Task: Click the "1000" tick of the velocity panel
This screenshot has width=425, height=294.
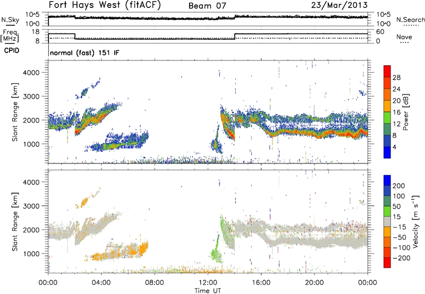Action: pyautogui.click(x=31, y=254)
